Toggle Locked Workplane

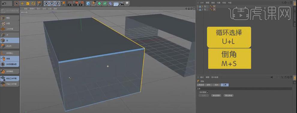point(10,78)
